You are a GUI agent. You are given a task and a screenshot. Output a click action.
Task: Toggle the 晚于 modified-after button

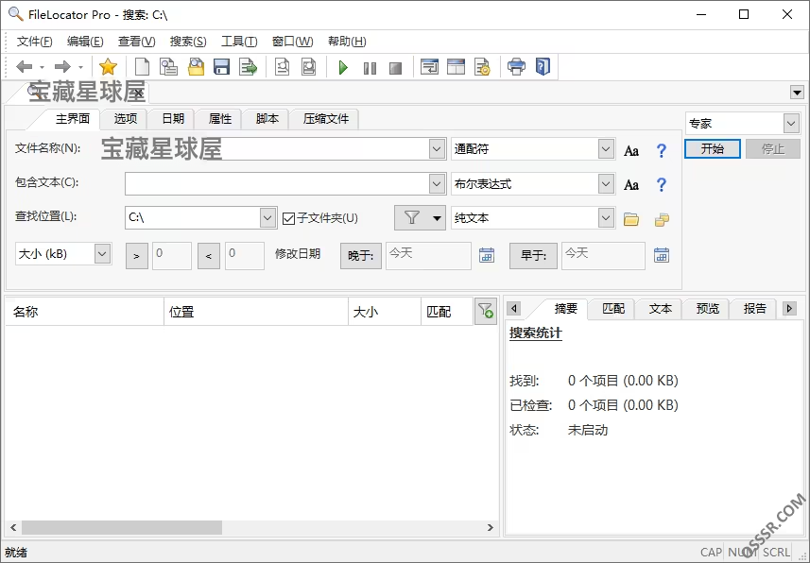point(360,256)
